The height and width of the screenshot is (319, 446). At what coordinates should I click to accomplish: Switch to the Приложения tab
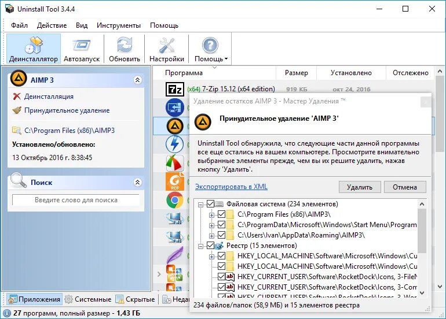click(x=35, y=299)
